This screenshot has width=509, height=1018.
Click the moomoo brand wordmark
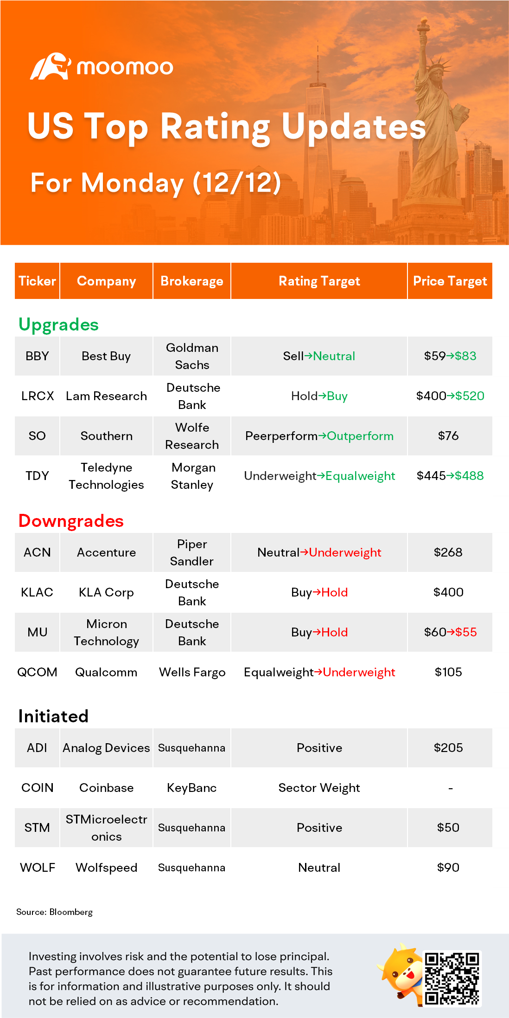coord(125,68)
